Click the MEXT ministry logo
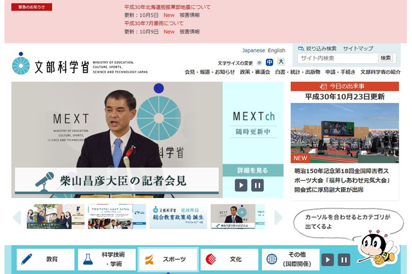 coord(80,64)
